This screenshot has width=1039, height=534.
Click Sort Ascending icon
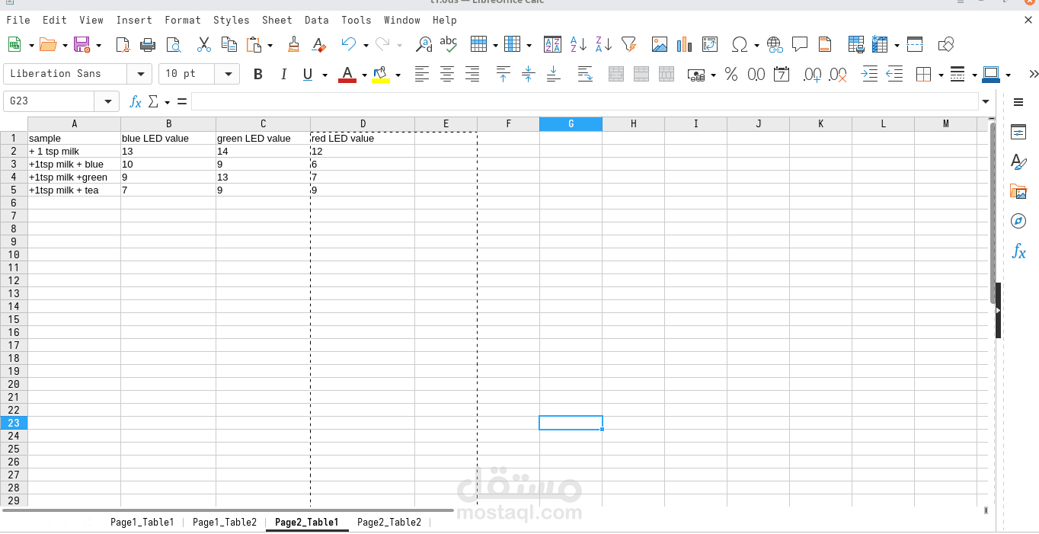(x=578, y=45)
